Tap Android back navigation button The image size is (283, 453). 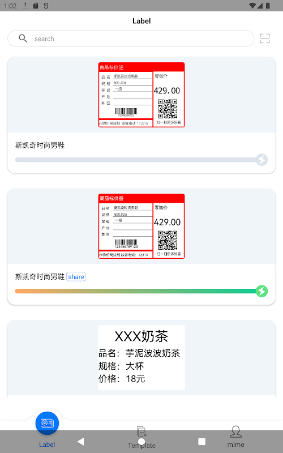click(80, 442)
